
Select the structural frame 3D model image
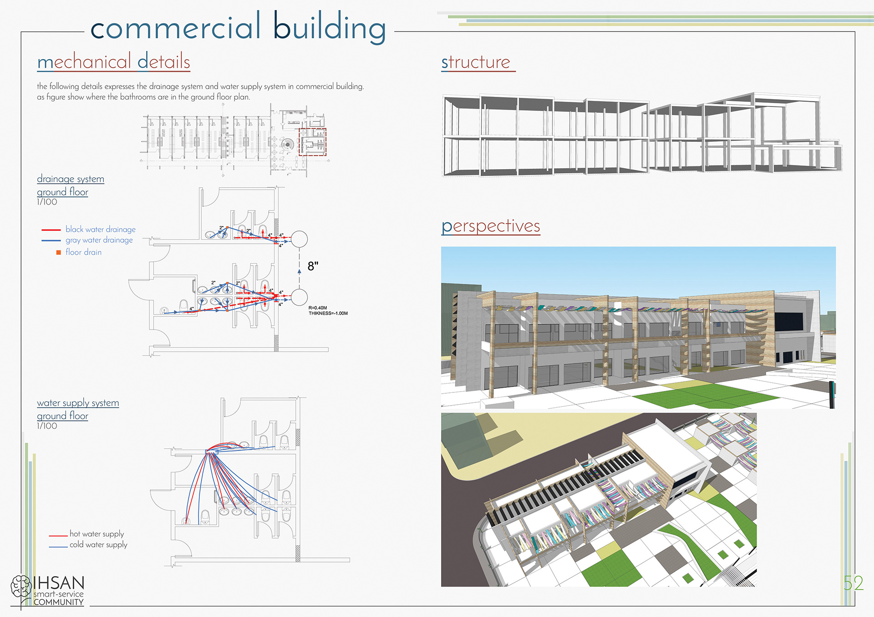click(641, 135)
